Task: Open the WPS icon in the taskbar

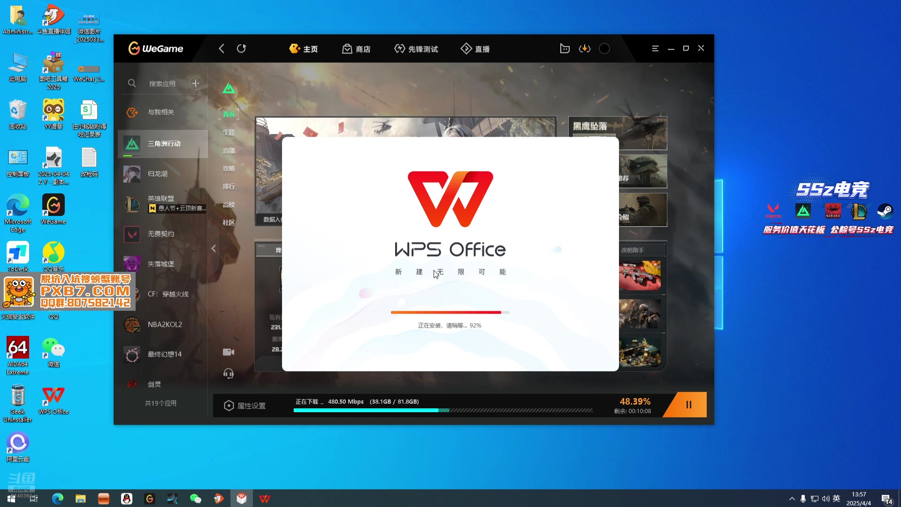Action: point(265,499)
